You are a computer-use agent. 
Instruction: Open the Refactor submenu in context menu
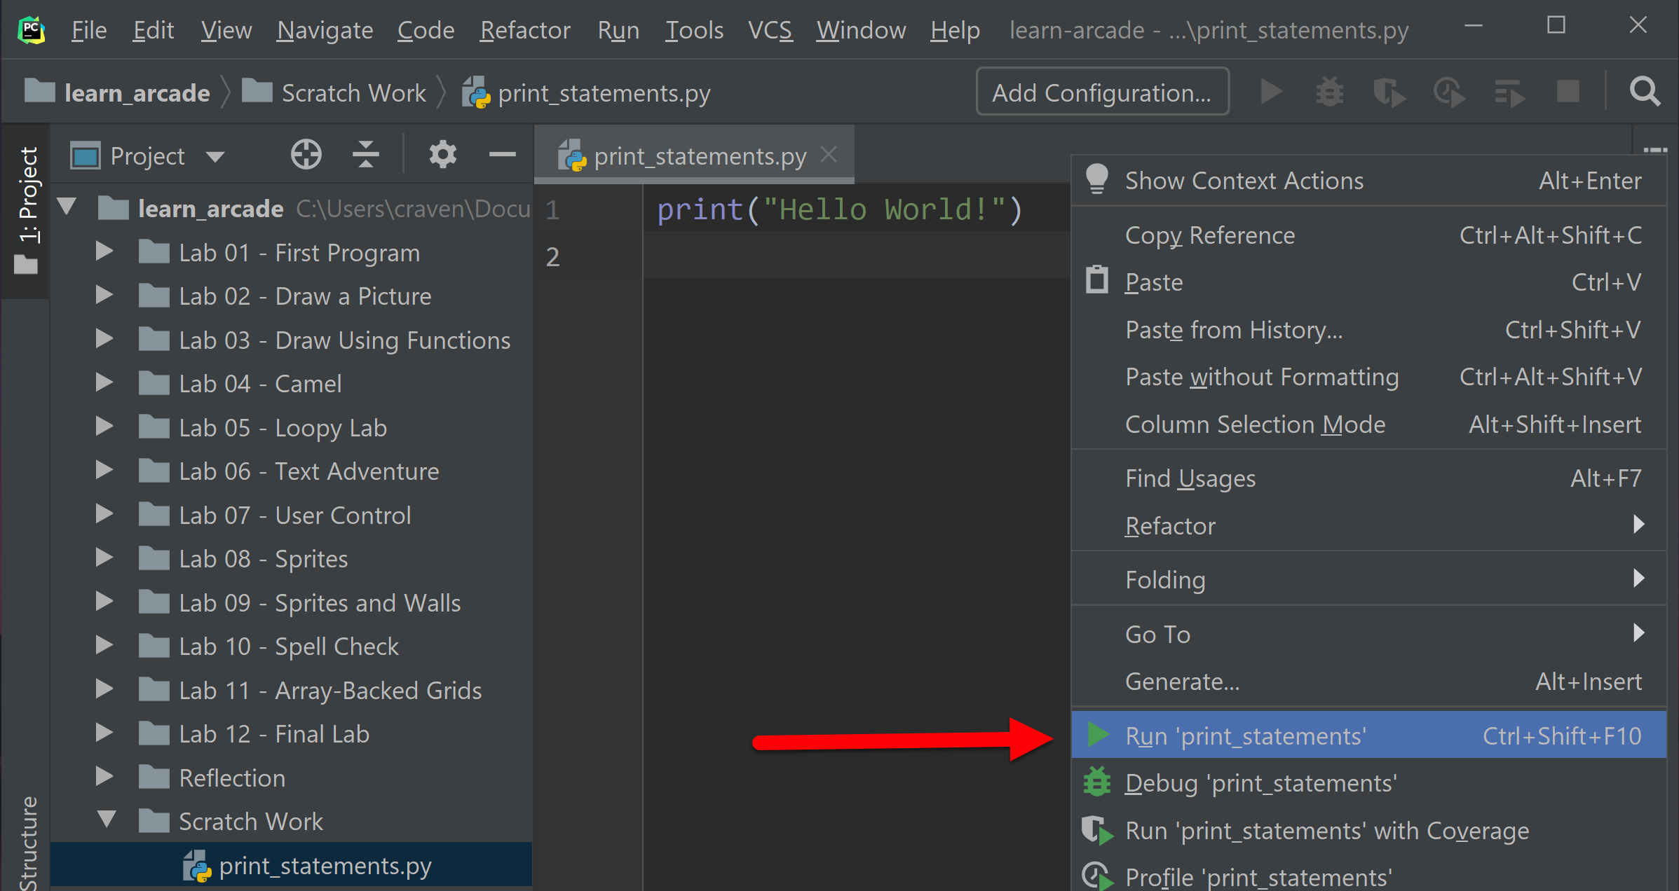[x=1368, y=525]
